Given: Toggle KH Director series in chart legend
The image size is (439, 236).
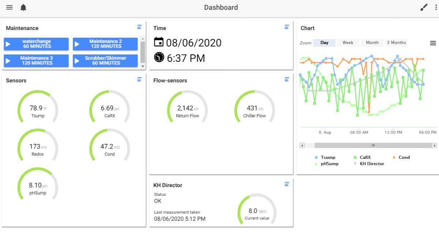Looking at the screenshot, I should (x=369, y=164).
